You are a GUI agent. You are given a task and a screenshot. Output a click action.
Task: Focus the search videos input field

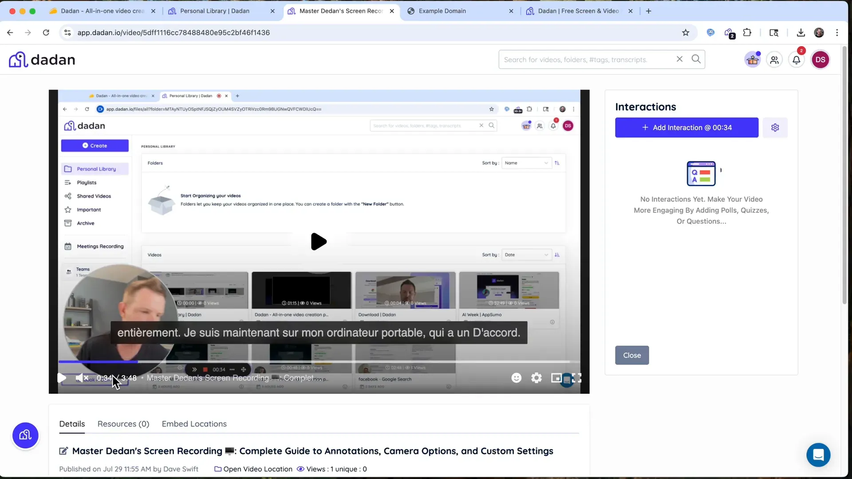coord(588,59)
